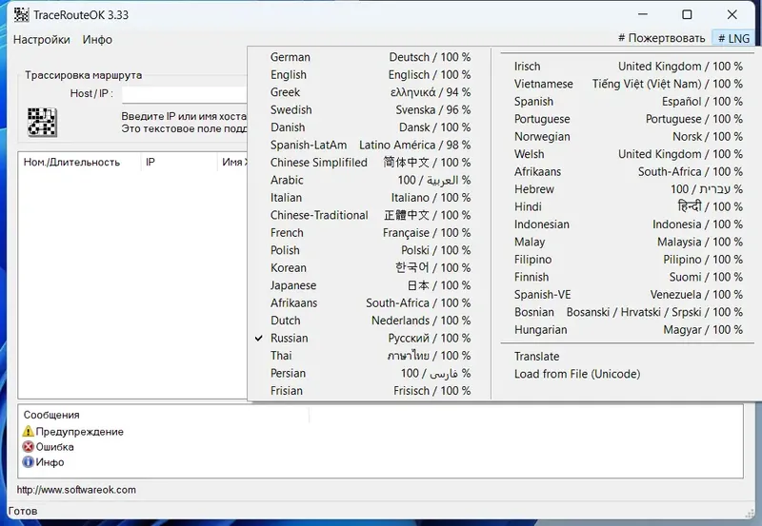The width and height of the screenshot is (762, 526).
Task: Select Danish language
Action: click(x=370, y=127)
